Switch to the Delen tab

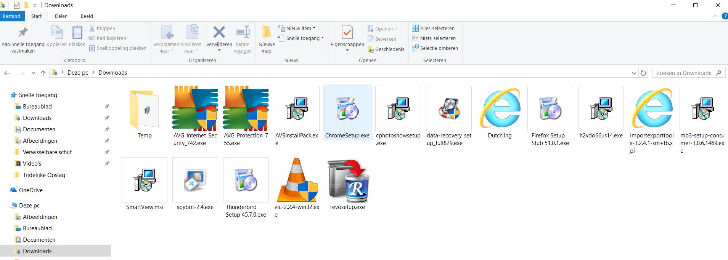pos(61,16)
